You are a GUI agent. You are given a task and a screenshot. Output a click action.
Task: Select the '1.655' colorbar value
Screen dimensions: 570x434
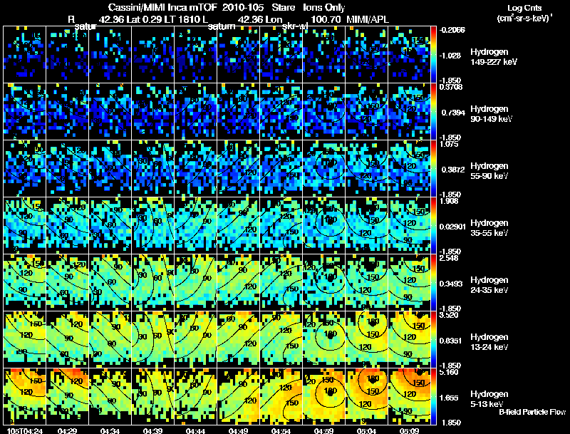pyautogui.click(x=450, y=398)
